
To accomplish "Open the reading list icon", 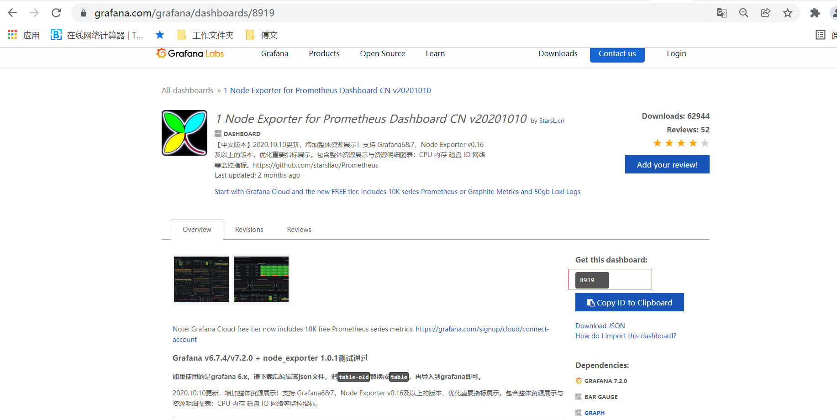I will tap(821, 35).
